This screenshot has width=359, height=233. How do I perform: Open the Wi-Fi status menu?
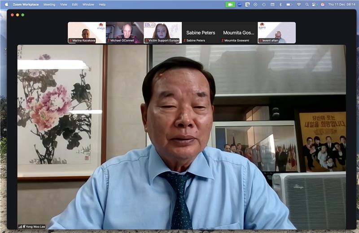click(x=298, y=4)
